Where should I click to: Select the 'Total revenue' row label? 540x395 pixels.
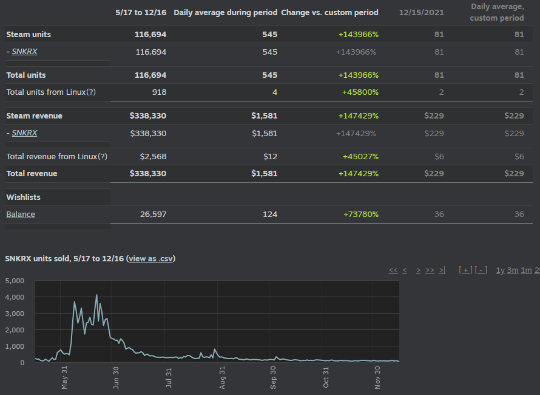(x=32, y=174)
